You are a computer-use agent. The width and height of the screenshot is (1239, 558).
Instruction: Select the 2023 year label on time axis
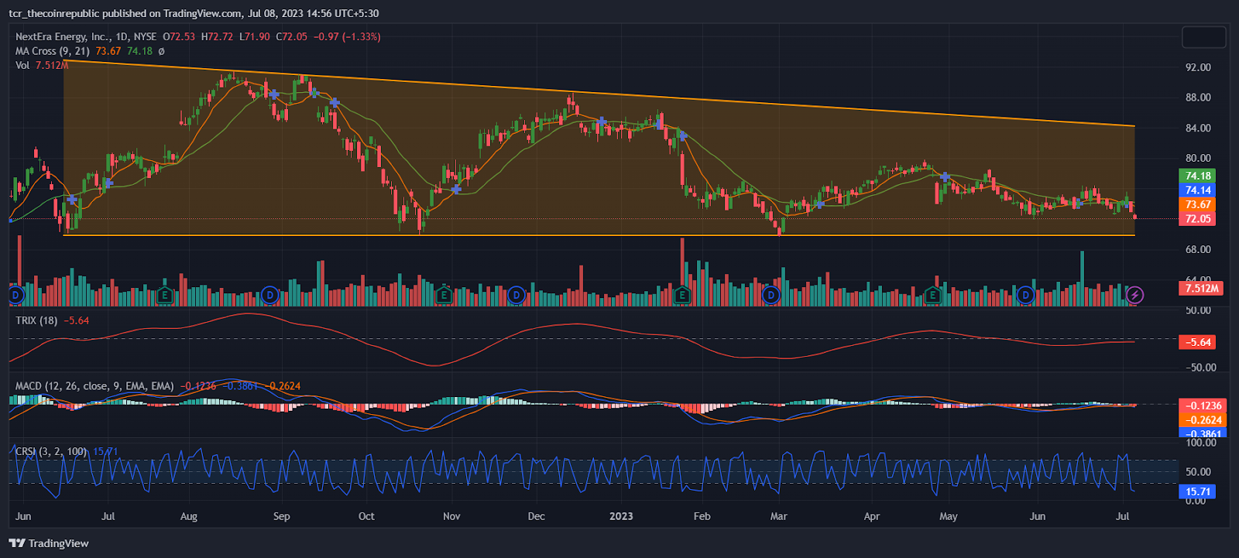pyautogui.click(x=621, y=516)
